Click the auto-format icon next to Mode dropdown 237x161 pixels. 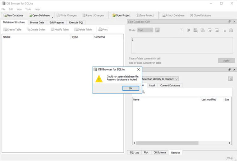(157, 30)
